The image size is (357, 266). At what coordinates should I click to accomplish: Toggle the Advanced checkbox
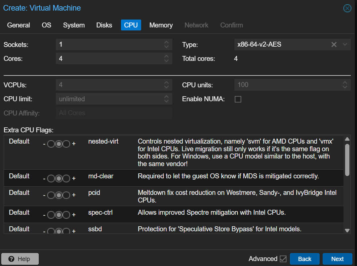[x=283, y=259]
